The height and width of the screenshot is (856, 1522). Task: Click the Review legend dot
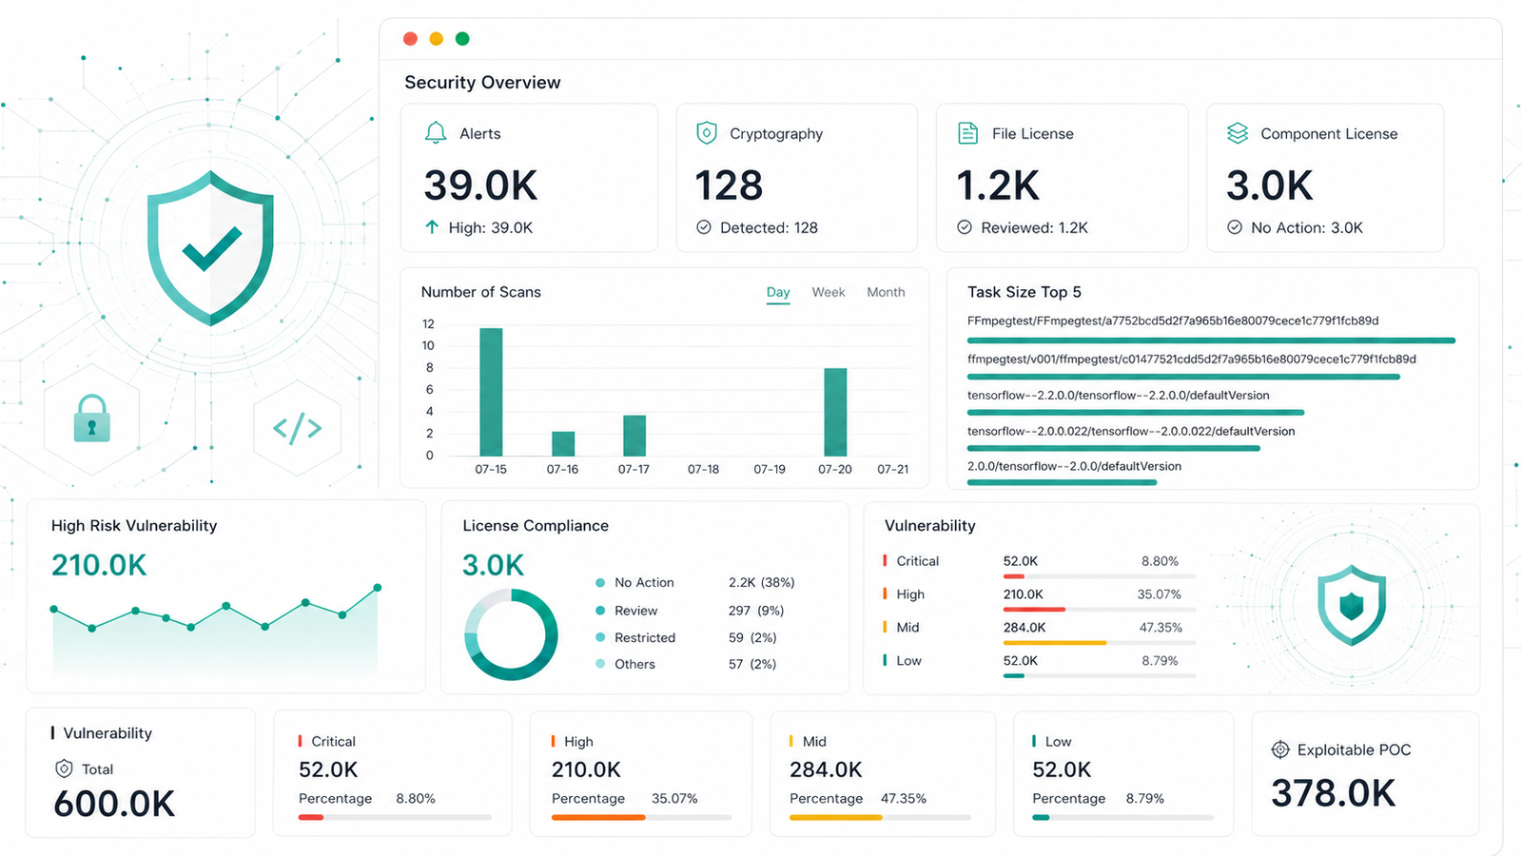point(600,611)
